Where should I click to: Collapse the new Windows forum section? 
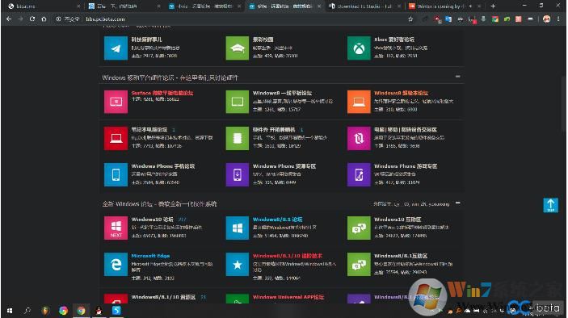tap(458, 203)
